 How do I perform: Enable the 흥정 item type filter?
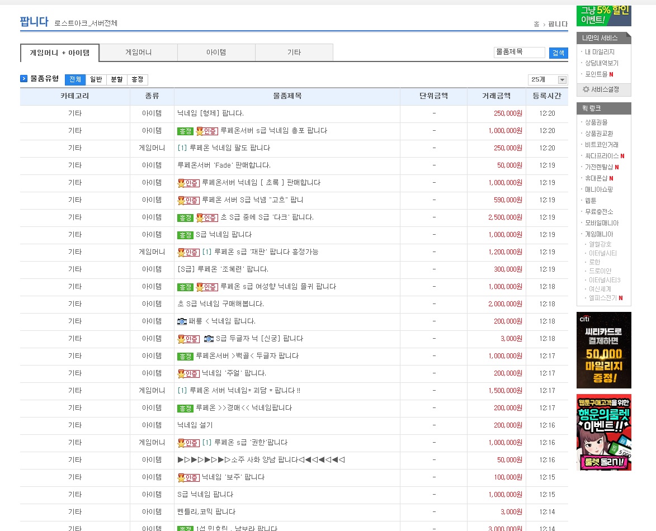coord(138,79)
